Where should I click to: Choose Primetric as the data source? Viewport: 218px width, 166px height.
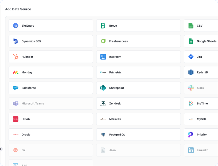(138, 72)
